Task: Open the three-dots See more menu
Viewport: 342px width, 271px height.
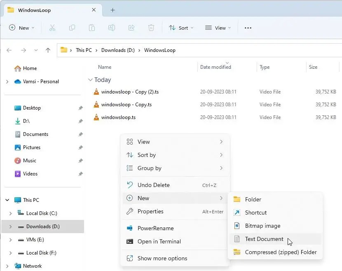Action: click(248, 28)
